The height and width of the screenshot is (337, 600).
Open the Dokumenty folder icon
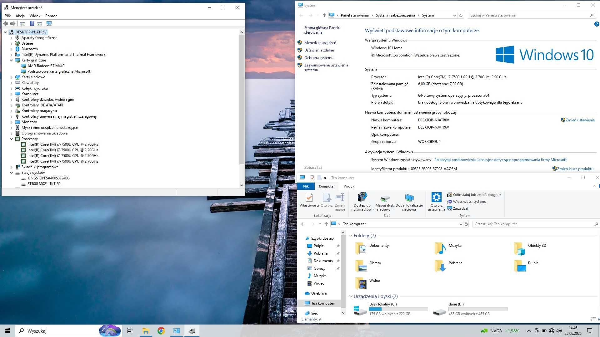pos(361,249)
